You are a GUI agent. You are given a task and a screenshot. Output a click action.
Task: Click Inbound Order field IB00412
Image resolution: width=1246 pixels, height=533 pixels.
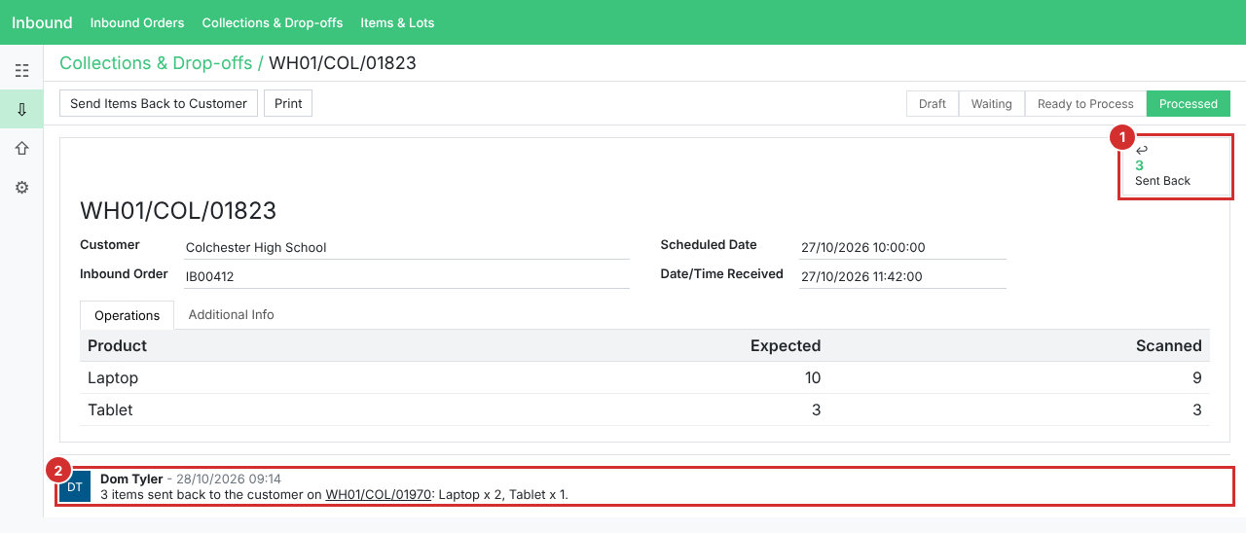[407, 276]
